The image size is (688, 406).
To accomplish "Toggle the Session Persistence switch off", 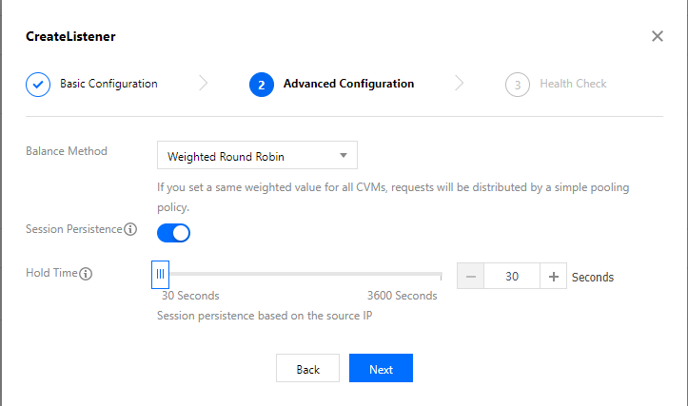I will tap(174, 232).
